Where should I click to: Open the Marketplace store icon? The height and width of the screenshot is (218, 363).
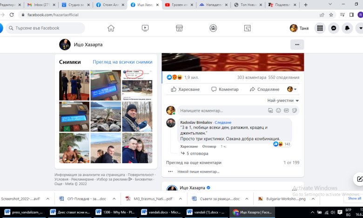pyautogui.click(x=179, y=28)
